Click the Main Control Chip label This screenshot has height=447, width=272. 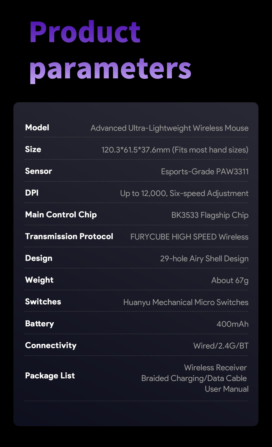tap(61, 215)
